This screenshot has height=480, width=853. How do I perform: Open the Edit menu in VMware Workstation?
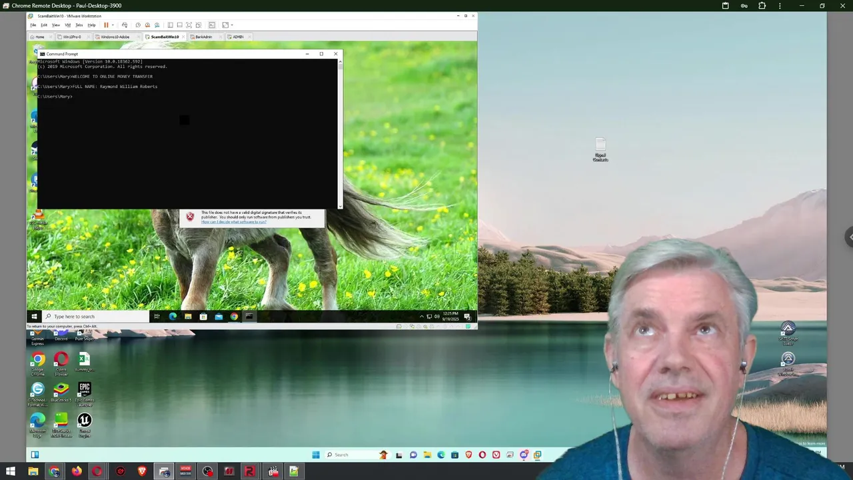tap(44, 25)
